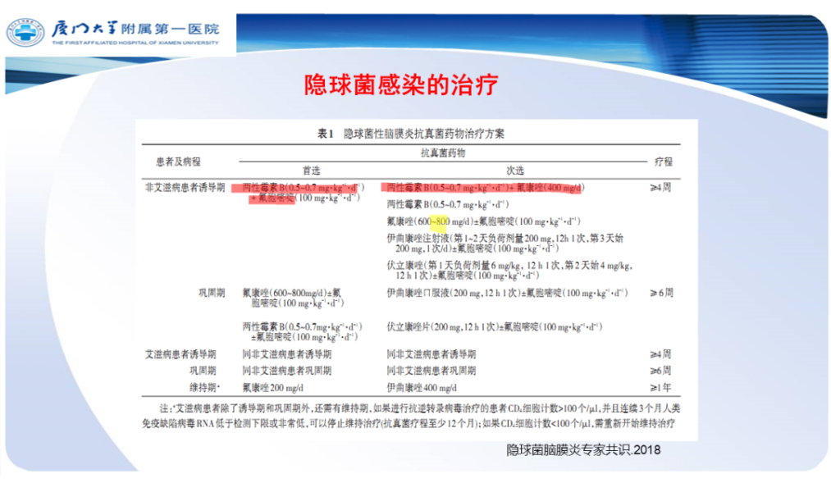Screen dimensions: 831x483
Task: Click second-choice column '同非艾滋病患者诱导期' cell
Action: coord(431,354)
